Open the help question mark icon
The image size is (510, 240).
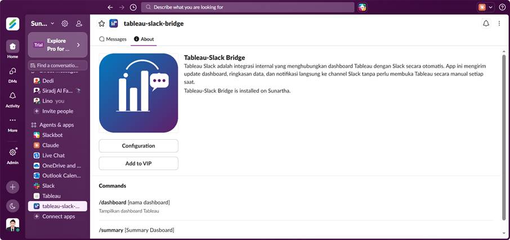[502, 7]
